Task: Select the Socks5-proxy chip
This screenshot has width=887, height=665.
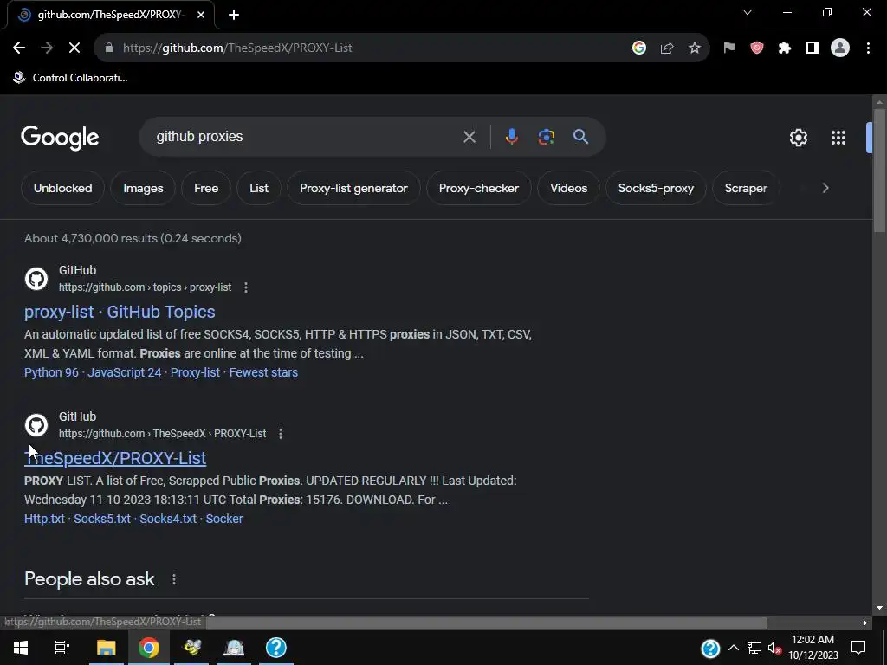Action: point(656,188)
